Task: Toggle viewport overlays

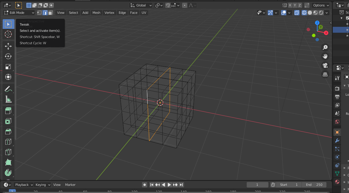Action: point(284,13)
